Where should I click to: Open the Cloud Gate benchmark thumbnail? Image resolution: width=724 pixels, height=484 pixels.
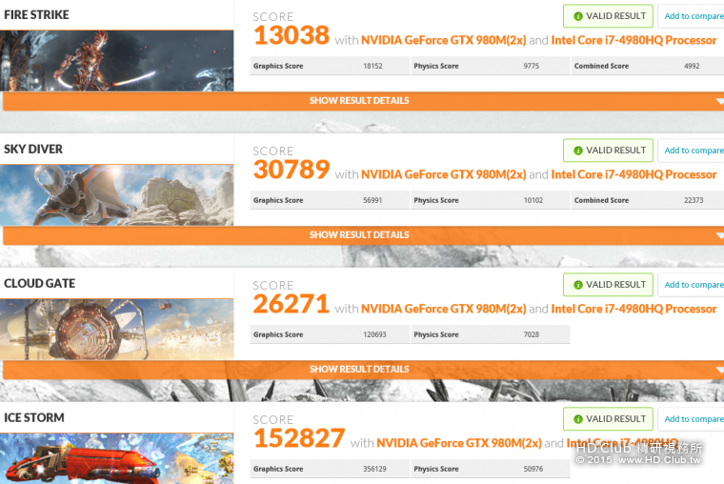117,330
